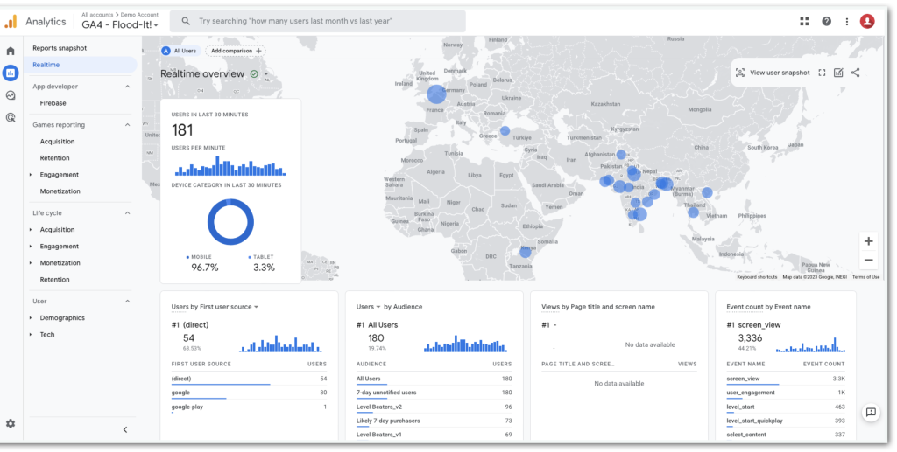Open Firebase report
The height and width of the screenshot is (452, 897).
click(53, 103)
